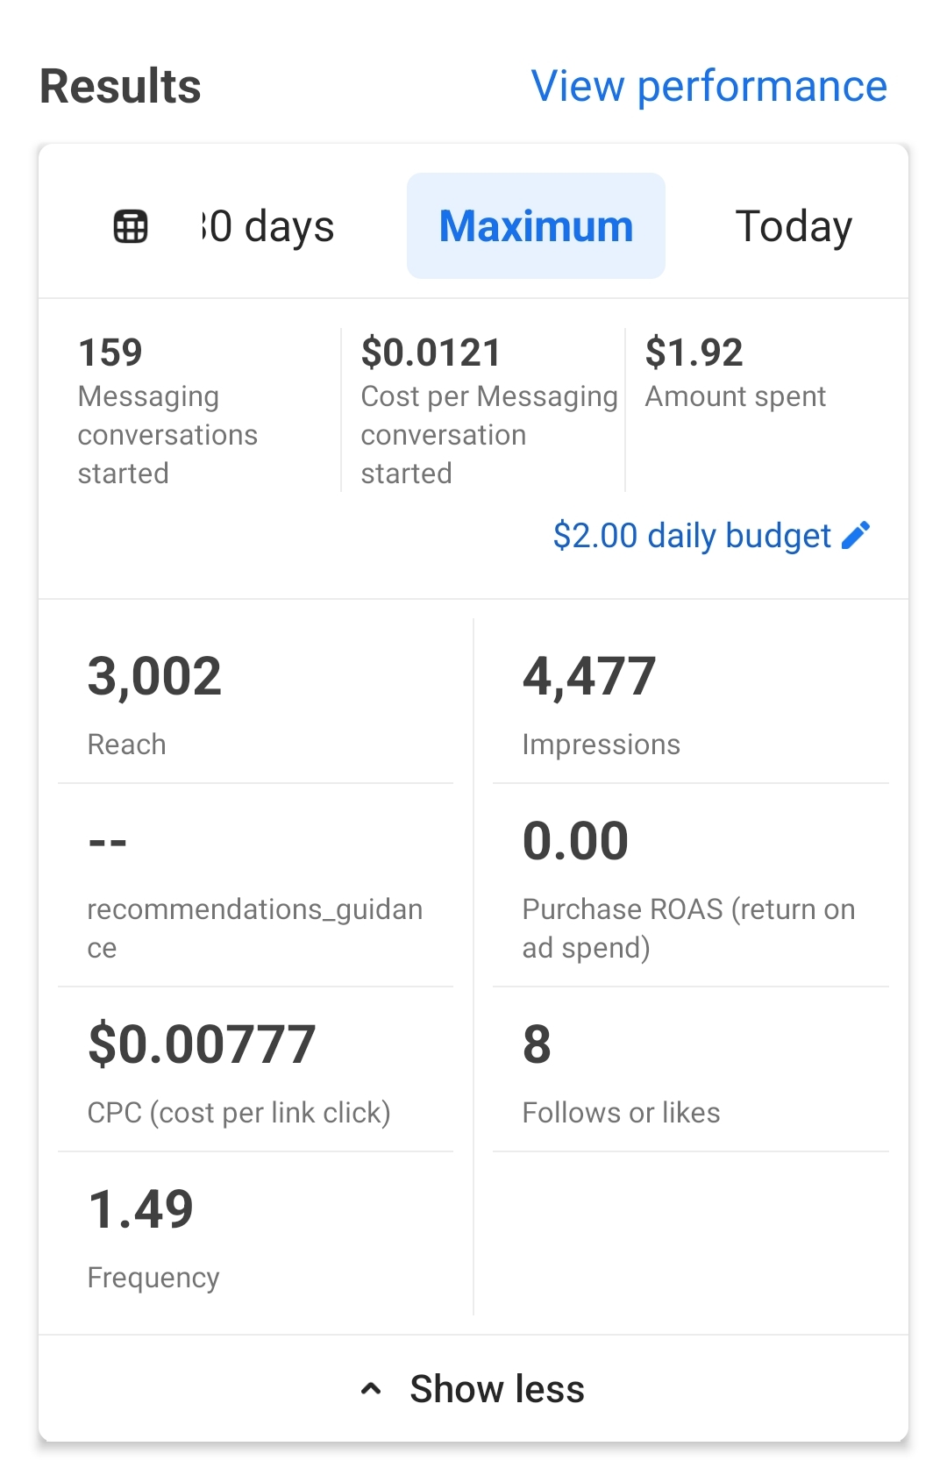947x1475 pixels.
Task: Open the View performance link
Action: pyautogui.click(x=708, y=86)
